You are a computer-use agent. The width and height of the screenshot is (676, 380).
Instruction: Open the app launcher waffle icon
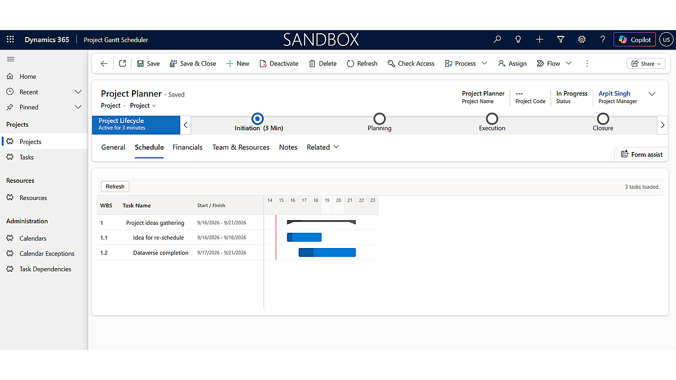point(10,40)
